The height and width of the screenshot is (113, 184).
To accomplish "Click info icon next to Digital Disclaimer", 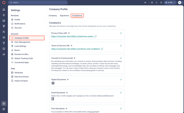I will click(x=68, y=79).
